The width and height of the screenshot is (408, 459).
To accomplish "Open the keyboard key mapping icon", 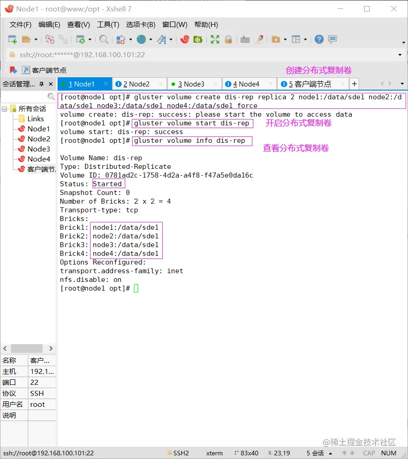I will (245, 39).
